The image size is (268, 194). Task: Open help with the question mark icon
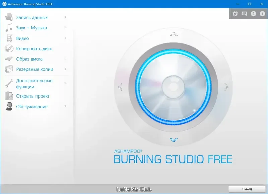(253, 14)
